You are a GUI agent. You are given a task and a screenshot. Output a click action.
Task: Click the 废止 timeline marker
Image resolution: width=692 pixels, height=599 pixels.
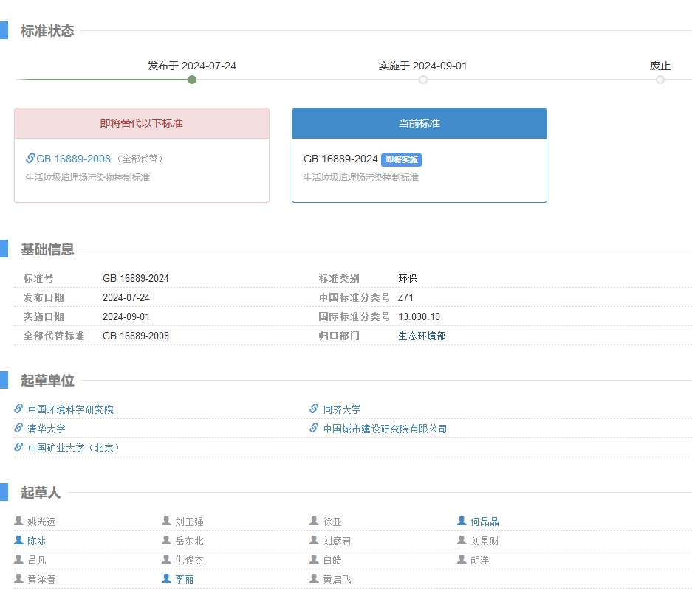(660, 80)
